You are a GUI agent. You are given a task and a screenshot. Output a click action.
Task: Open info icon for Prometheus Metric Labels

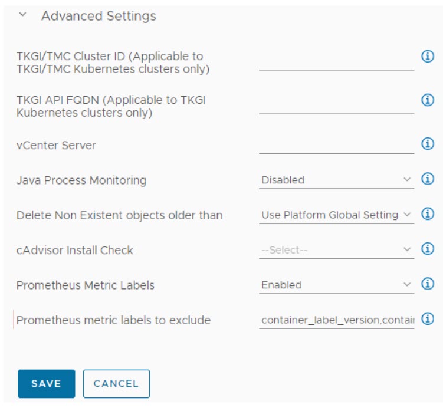point(428,284)
